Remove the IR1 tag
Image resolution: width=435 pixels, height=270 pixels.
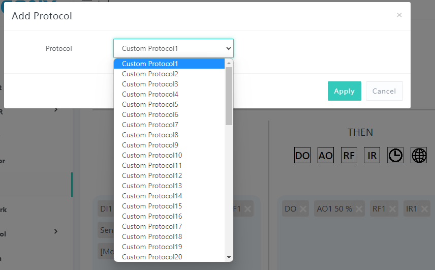click(x=425, y=209)
